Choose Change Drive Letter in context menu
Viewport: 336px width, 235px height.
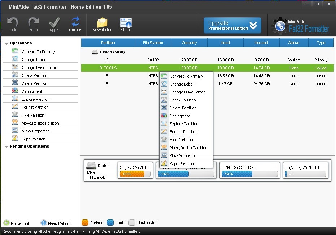pos(186,92)
